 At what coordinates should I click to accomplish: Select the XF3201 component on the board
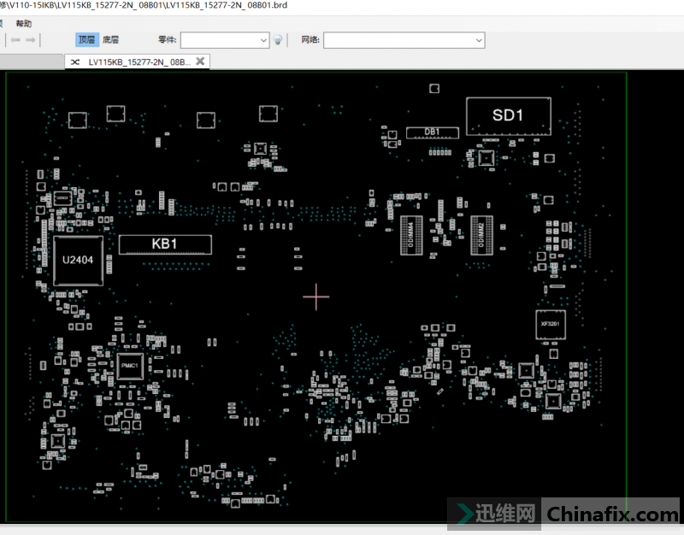[x=550, y=325]
